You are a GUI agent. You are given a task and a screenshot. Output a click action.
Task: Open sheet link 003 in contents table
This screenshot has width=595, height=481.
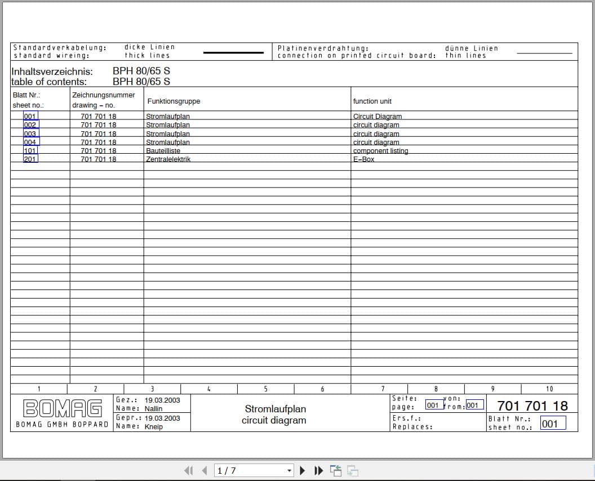tap(31, 133)
